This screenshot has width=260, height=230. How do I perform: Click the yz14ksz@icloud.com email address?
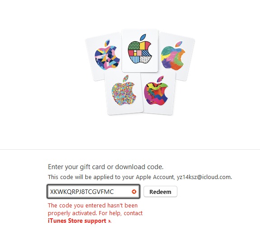[204, 177]
